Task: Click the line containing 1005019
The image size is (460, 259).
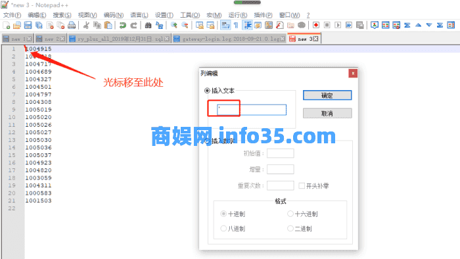Action: click(x=38, y=109)
